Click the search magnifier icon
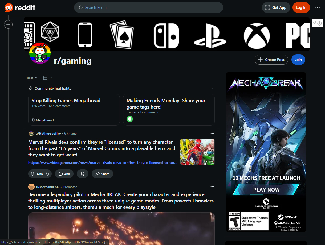Image resolution: width=325 pixels, height=245 pixels. 81,7
